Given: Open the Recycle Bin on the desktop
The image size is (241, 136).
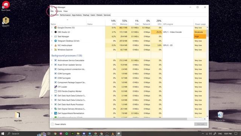Looking at the screenshot, I should pyautogui.click(x=220, y=116).
